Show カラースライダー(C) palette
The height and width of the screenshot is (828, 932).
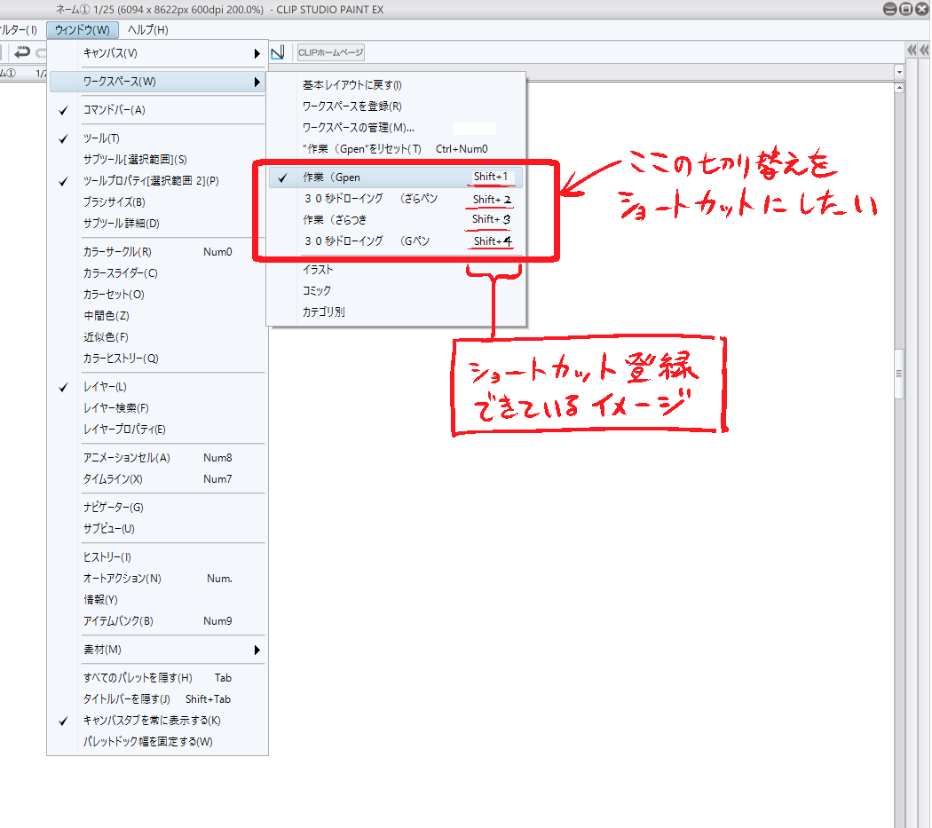pos(157,273)
